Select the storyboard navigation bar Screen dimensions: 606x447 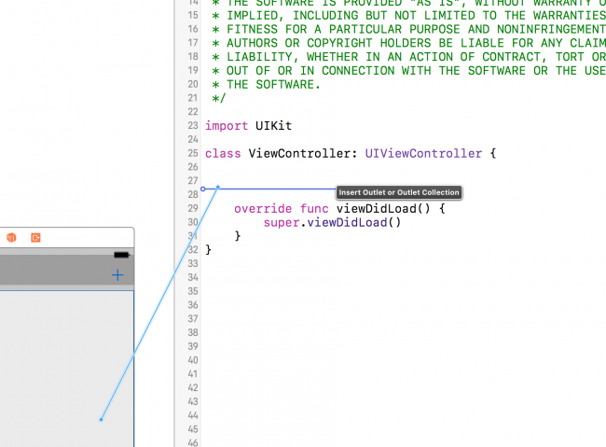[56, 274]
